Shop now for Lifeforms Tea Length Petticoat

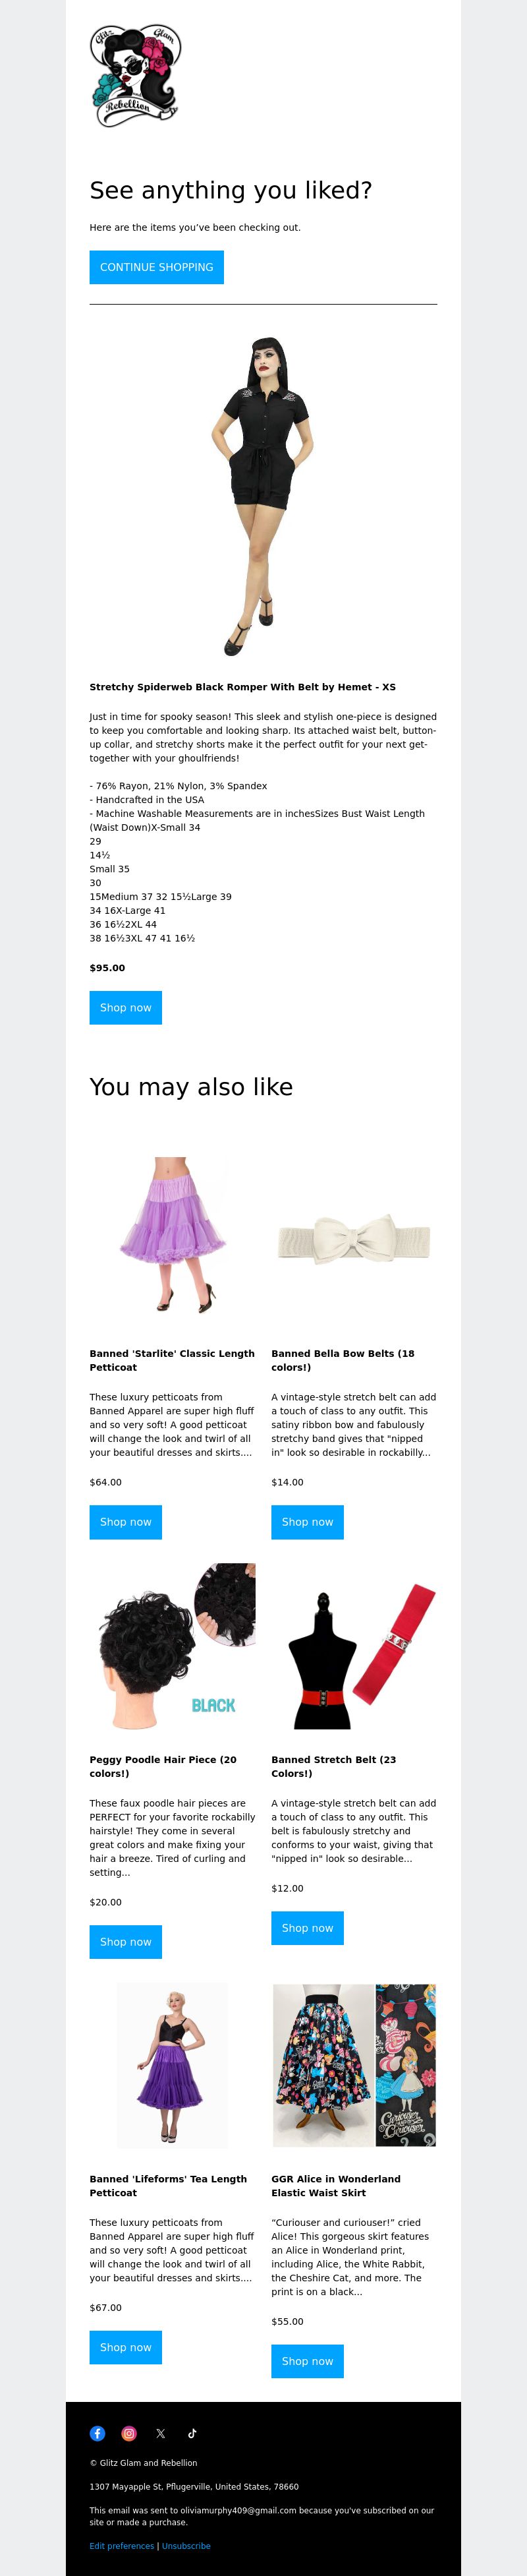tap(125, 2347)
